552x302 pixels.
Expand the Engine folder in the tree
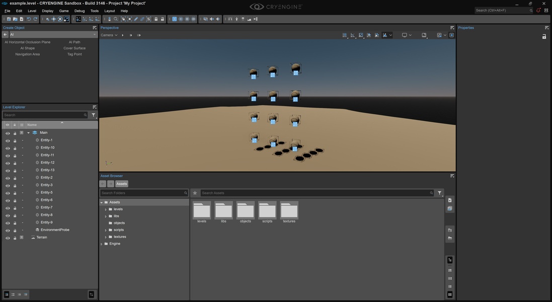coord(102,244)
